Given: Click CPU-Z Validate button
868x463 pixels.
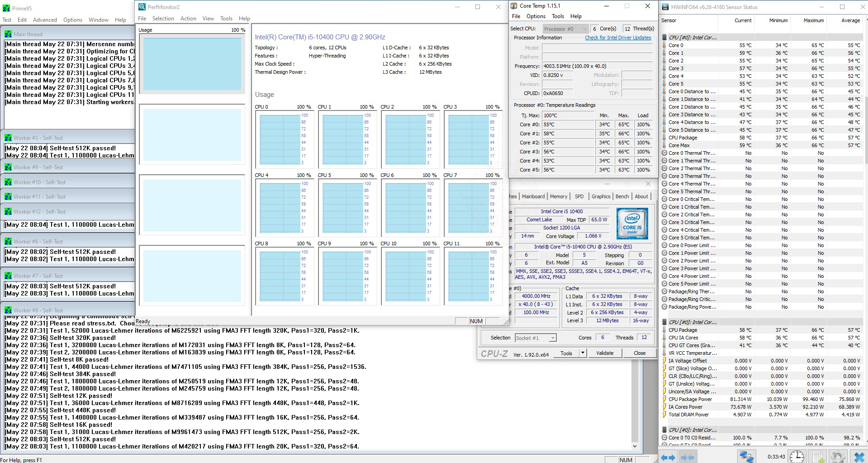Looking at the screenshot, I should 605,353.
